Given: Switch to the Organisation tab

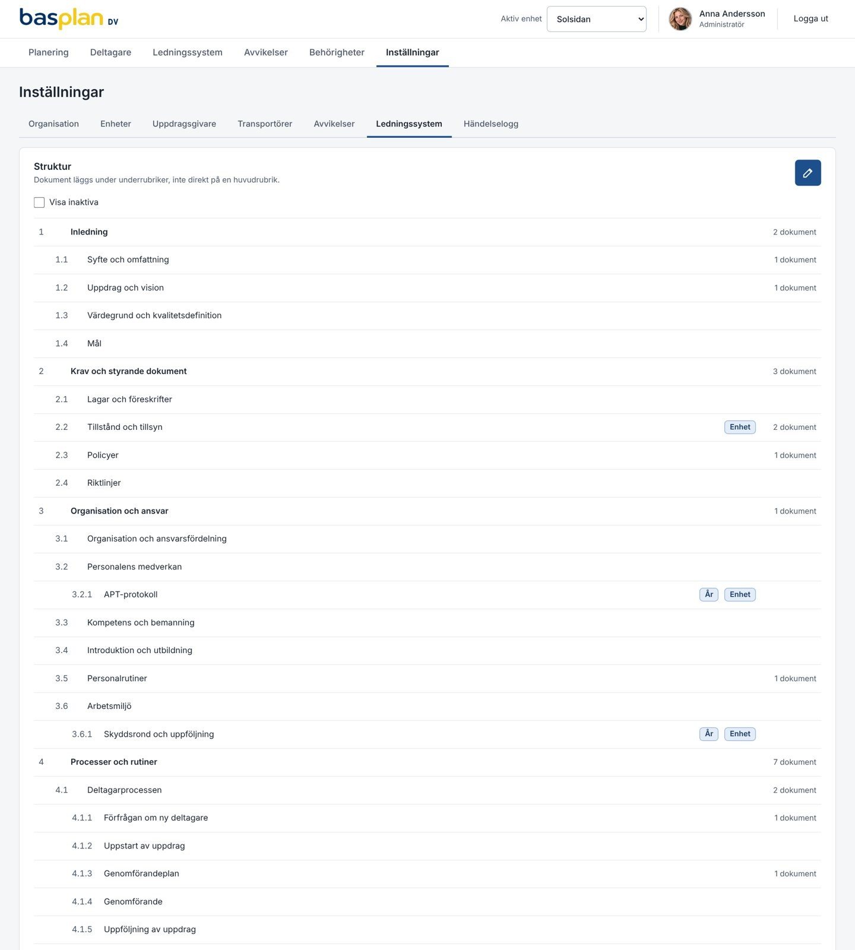Looking at the screenshot, I should pyautogui.click(x=53, y=123).
